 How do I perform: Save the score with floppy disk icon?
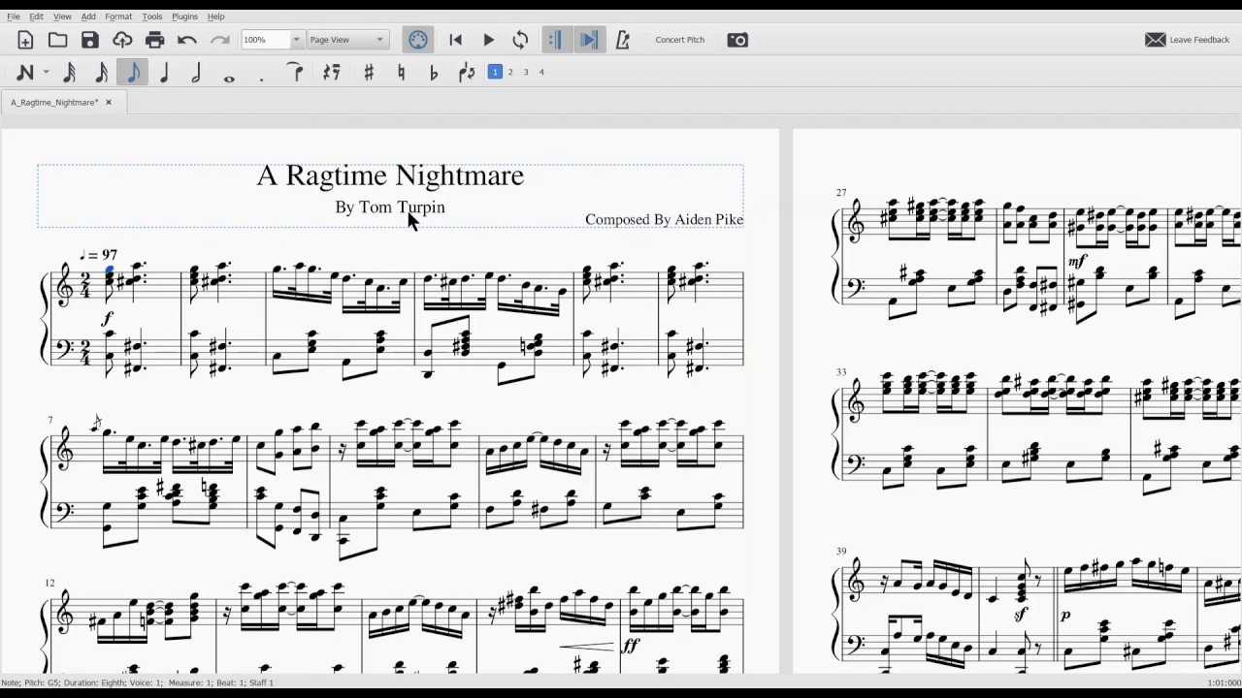(90, 40)
